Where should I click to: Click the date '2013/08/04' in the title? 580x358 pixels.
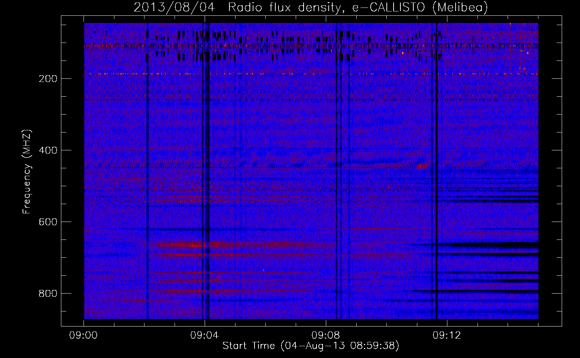(174, 7)
